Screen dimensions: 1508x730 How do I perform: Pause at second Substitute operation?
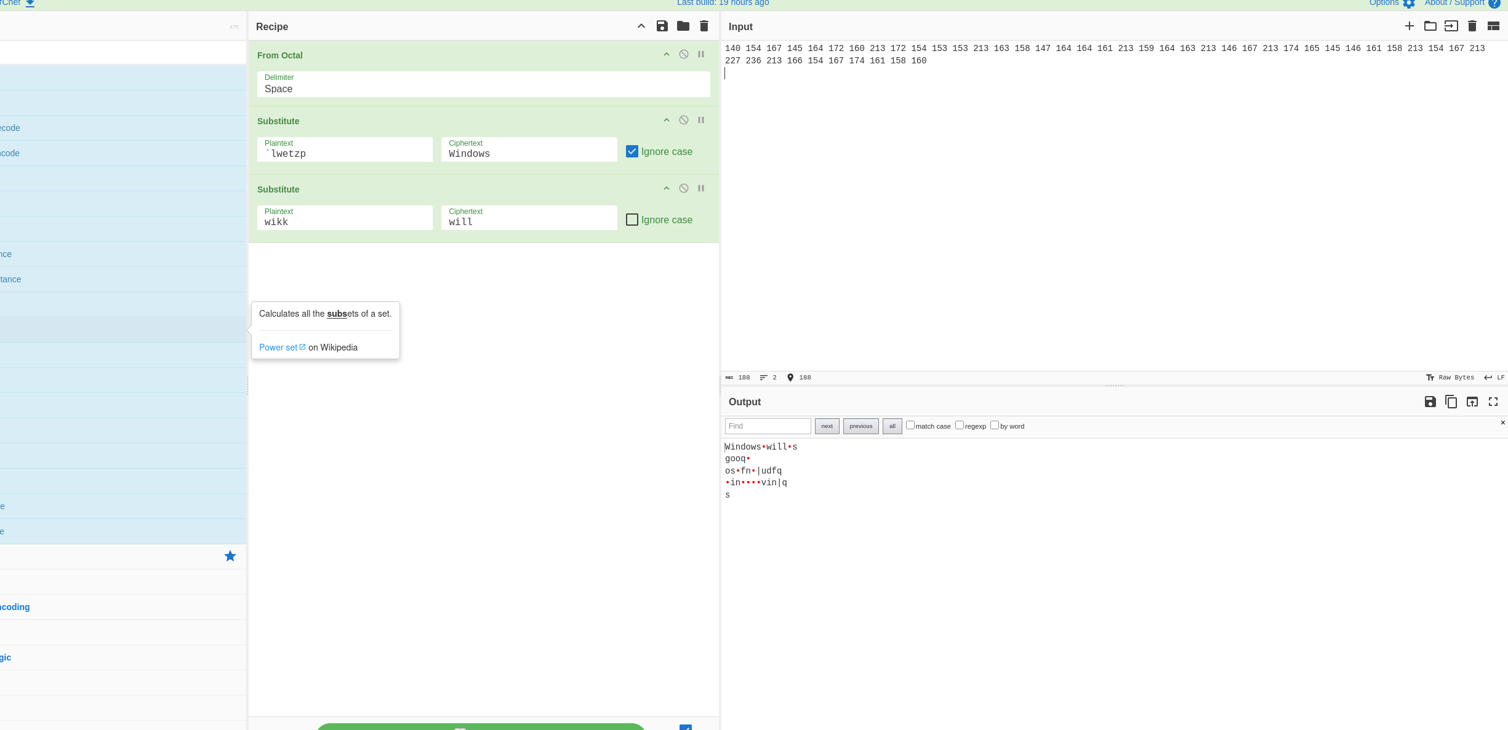[x=700, y=188]
